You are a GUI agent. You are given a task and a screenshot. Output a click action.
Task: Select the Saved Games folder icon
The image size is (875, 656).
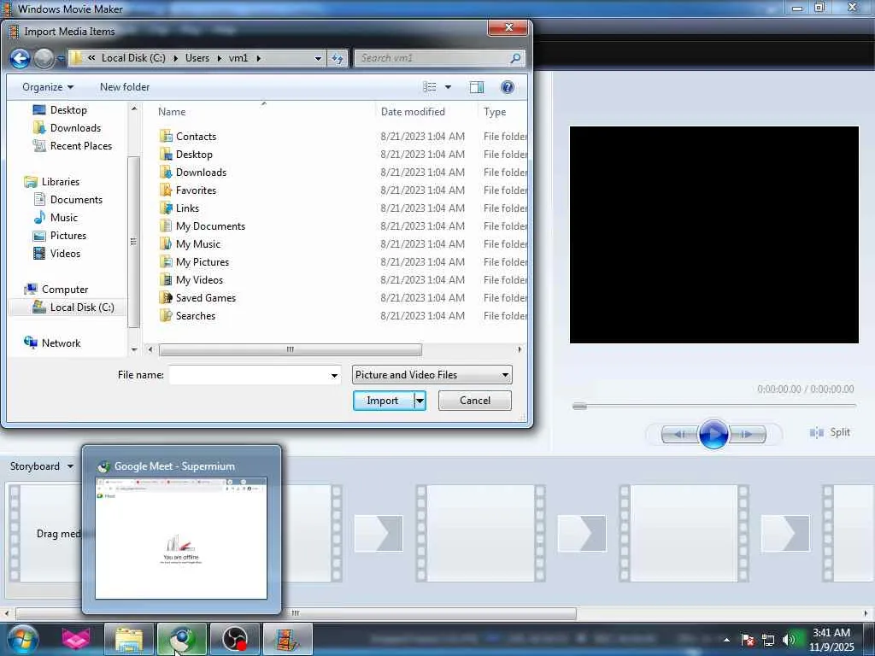pos(166,298)
